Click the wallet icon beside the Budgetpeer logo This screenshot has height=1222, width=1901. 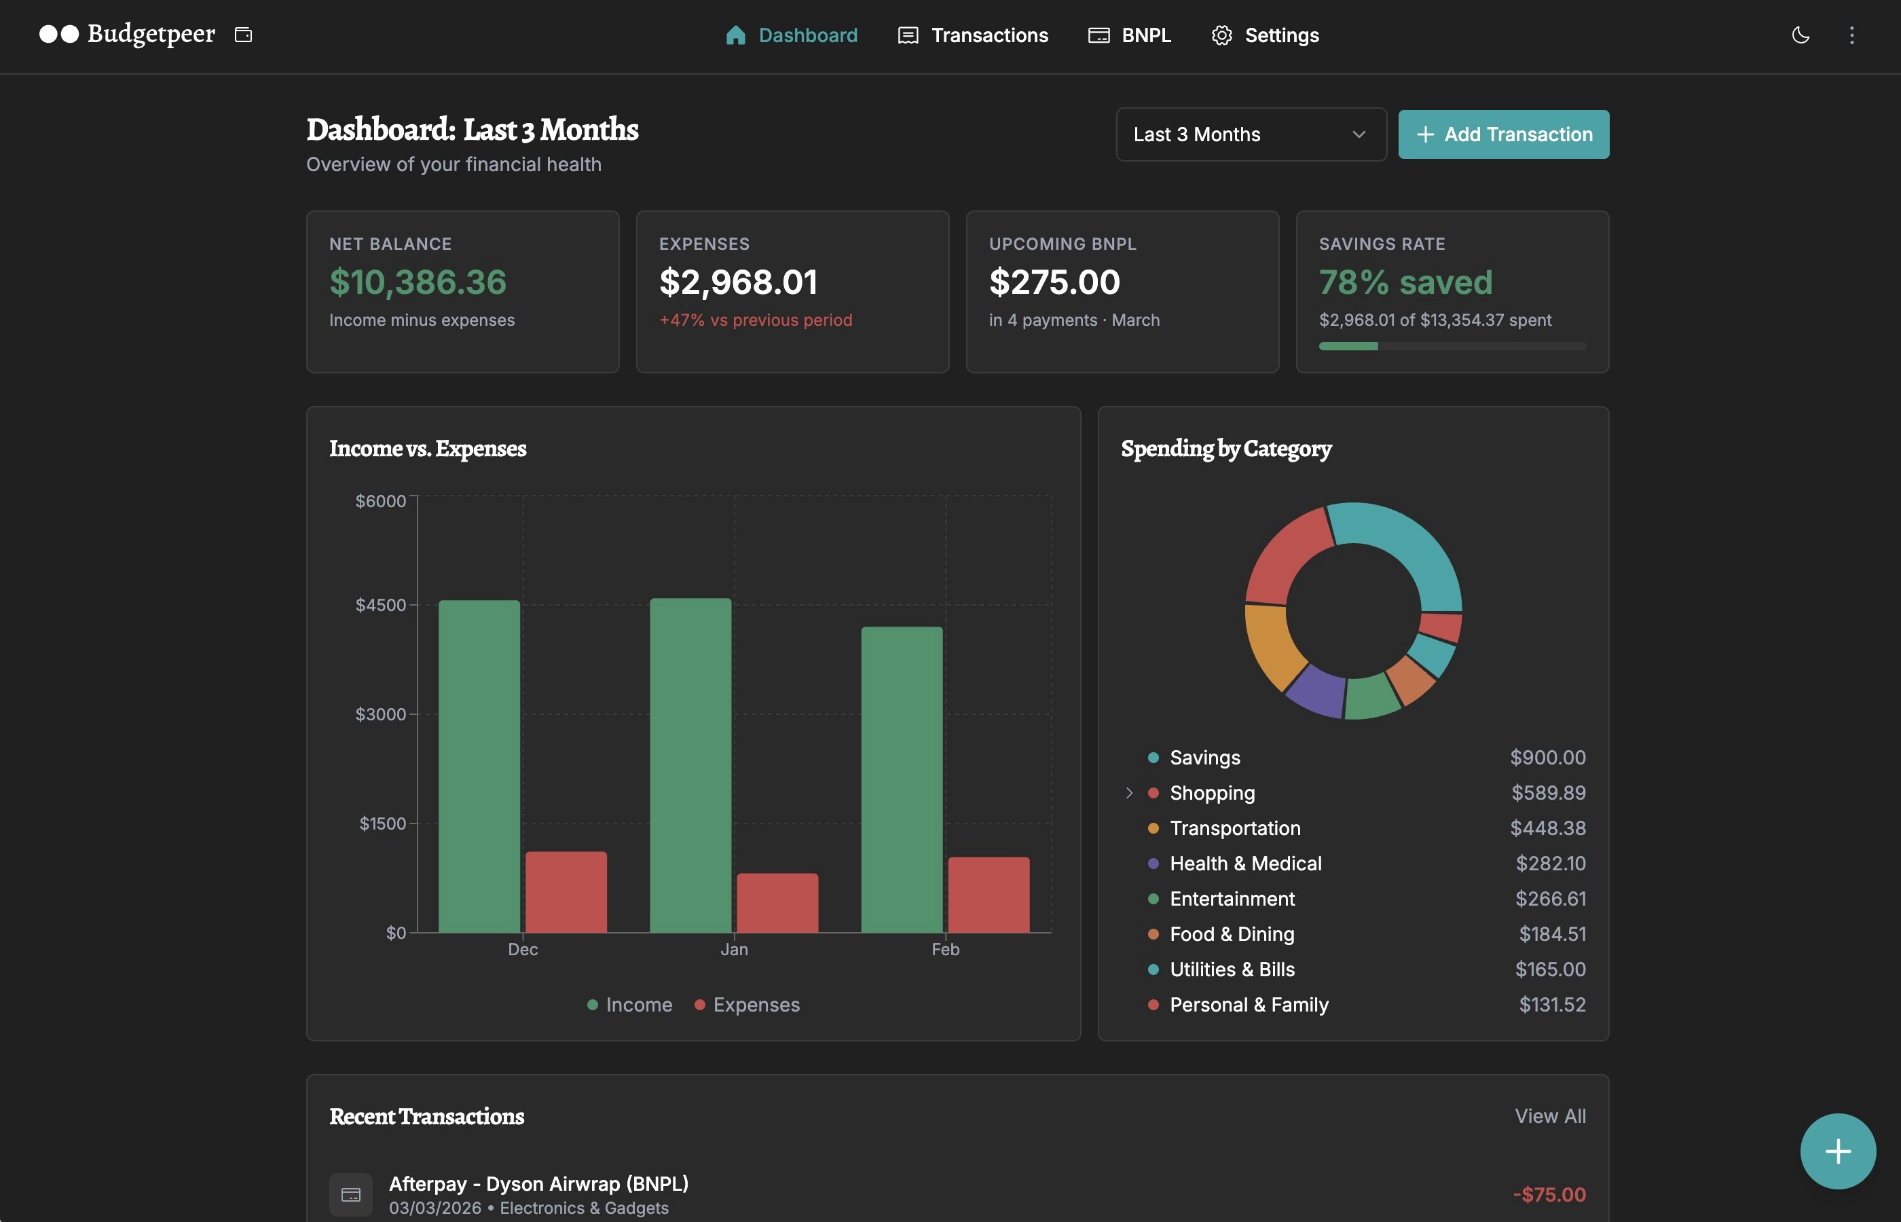[x=243, y=35]
